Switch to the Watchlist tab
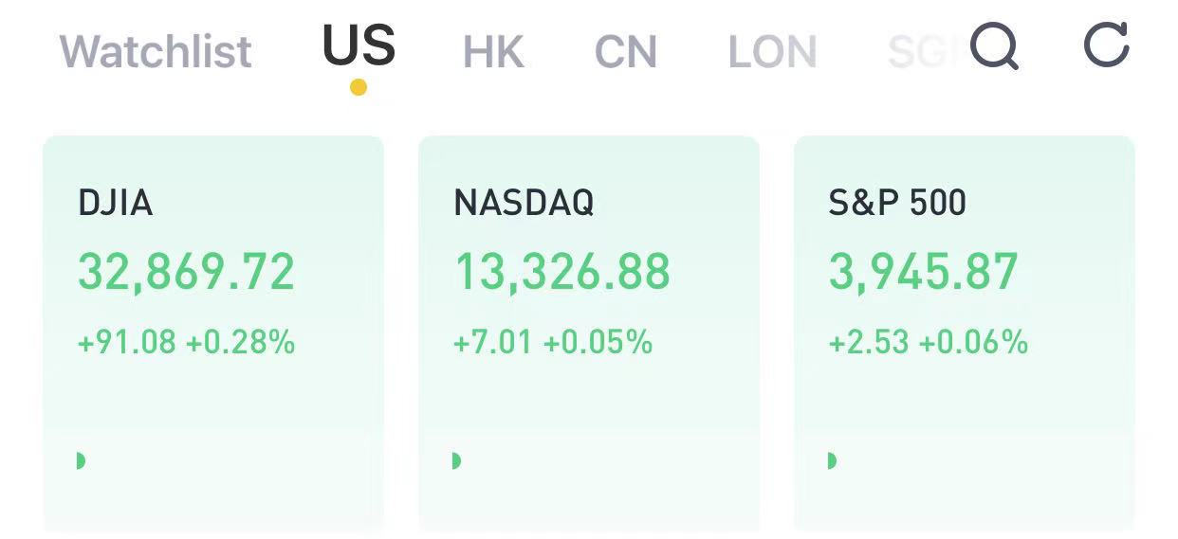 tap(156, 51)
